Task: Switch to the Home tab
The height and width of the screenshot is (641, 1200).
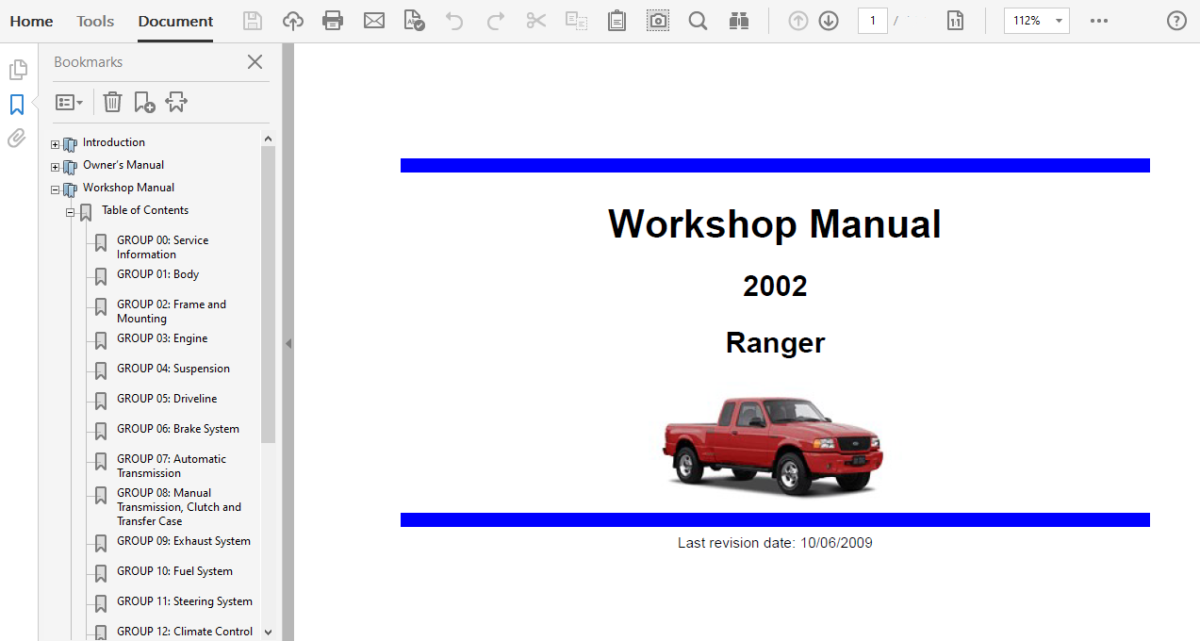Action: coord(31,21)
